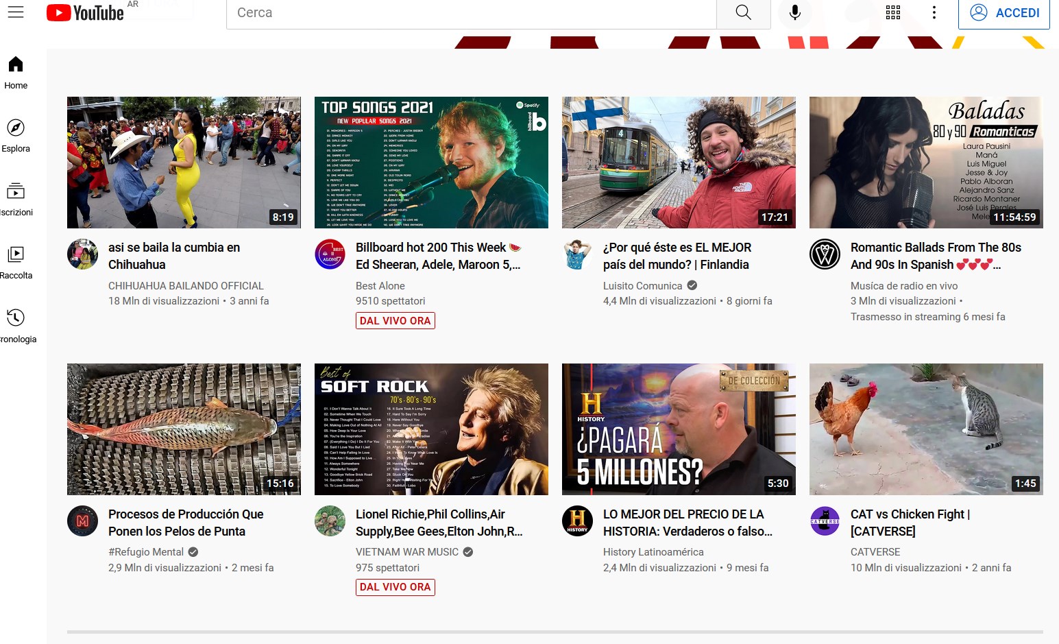Viewport: 1059px width, 644px height.
Task: Open title 'CAT vs Chicken Fight | [CATVERSE]'
Action: [x=910, y=523]
